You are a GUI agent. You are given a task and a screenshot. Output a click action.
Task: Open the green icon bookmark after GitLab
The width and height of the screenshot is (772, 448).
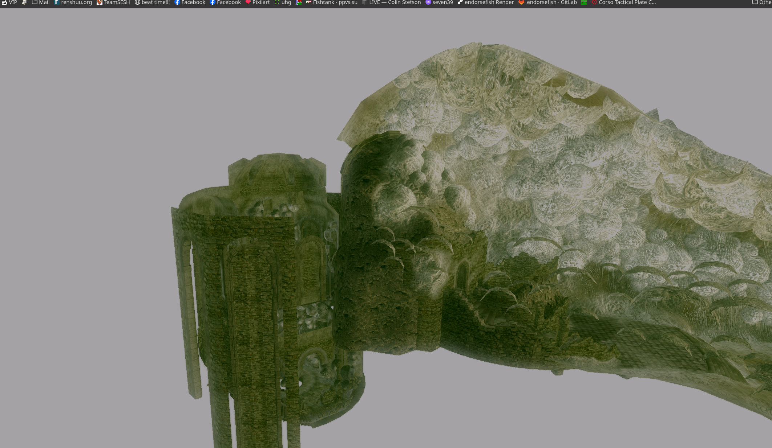(584, 3)
